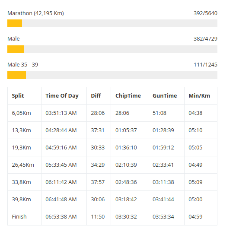Click the Diff column header
Viewport: 236px width, 238px height.
96,96
